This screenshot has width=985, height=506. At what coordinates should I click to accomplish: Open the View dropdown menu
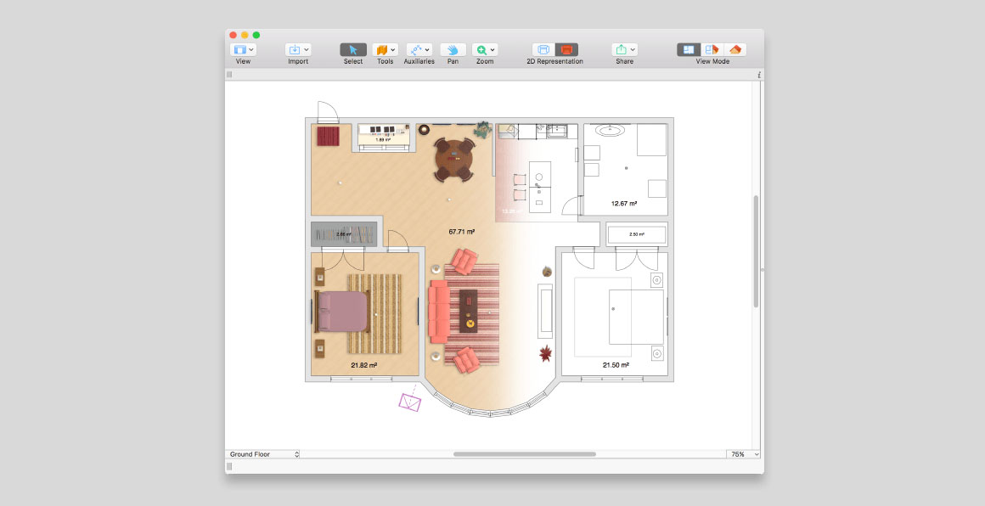pyautogui.click(x=243, y=49)
